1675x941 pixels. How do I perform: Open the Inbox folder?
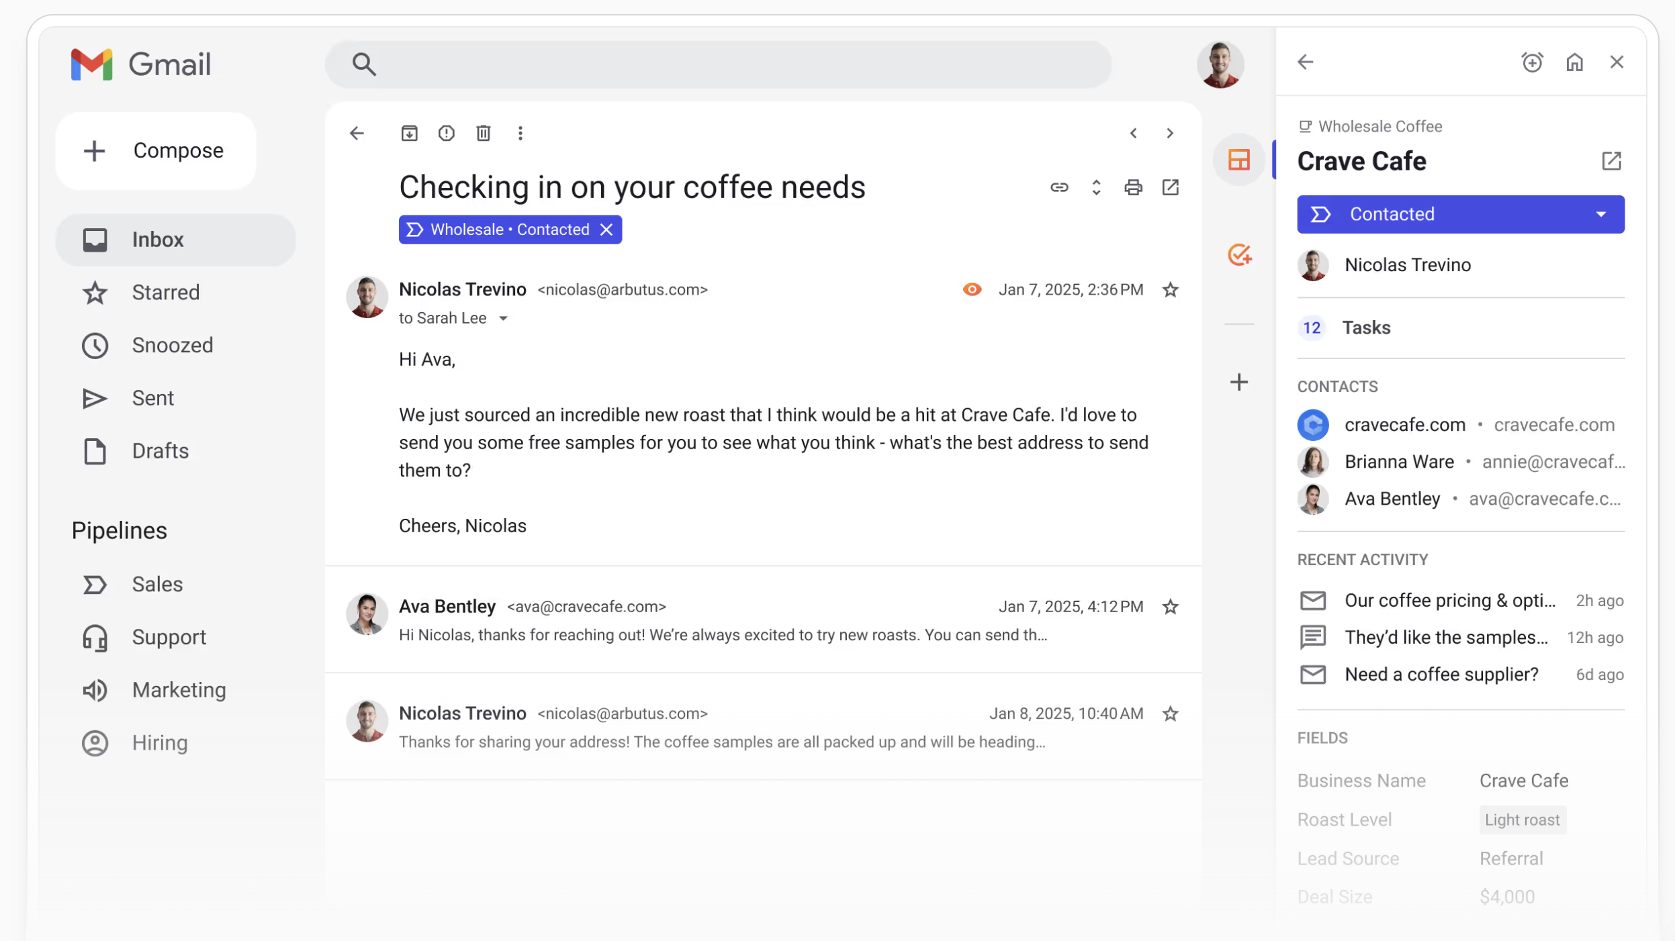(x=175, y=240)
